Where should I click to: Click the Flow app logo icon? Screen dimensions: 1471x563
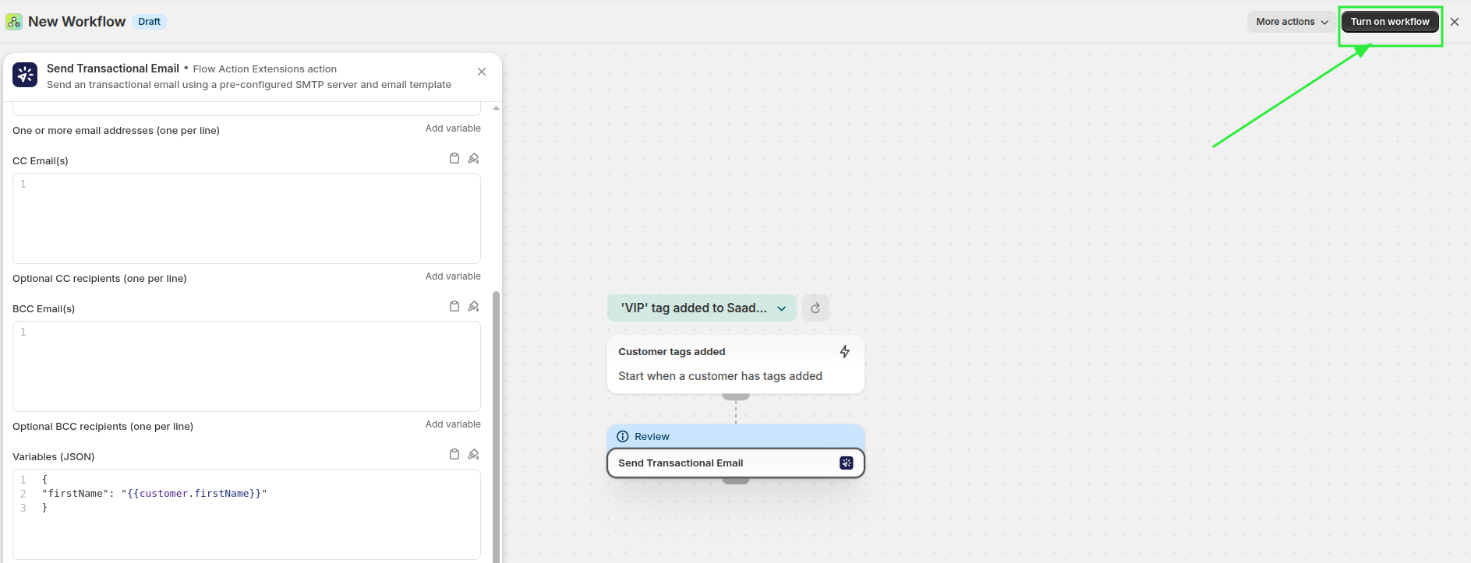click(13, 22)
